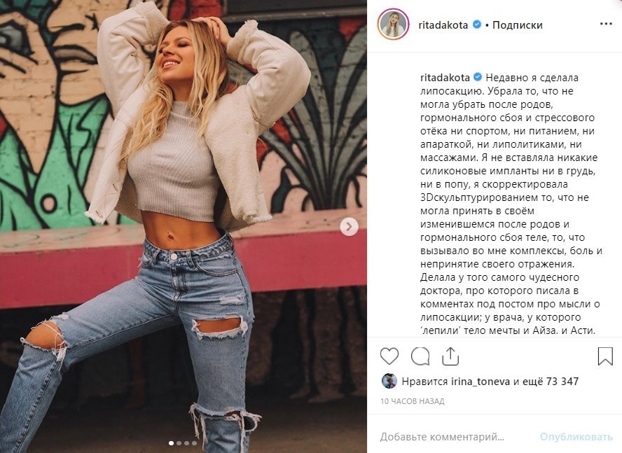This screenshot has width=622, height=453.
Task: Click the Опубликовать post button
Action: tap(576, 437)
